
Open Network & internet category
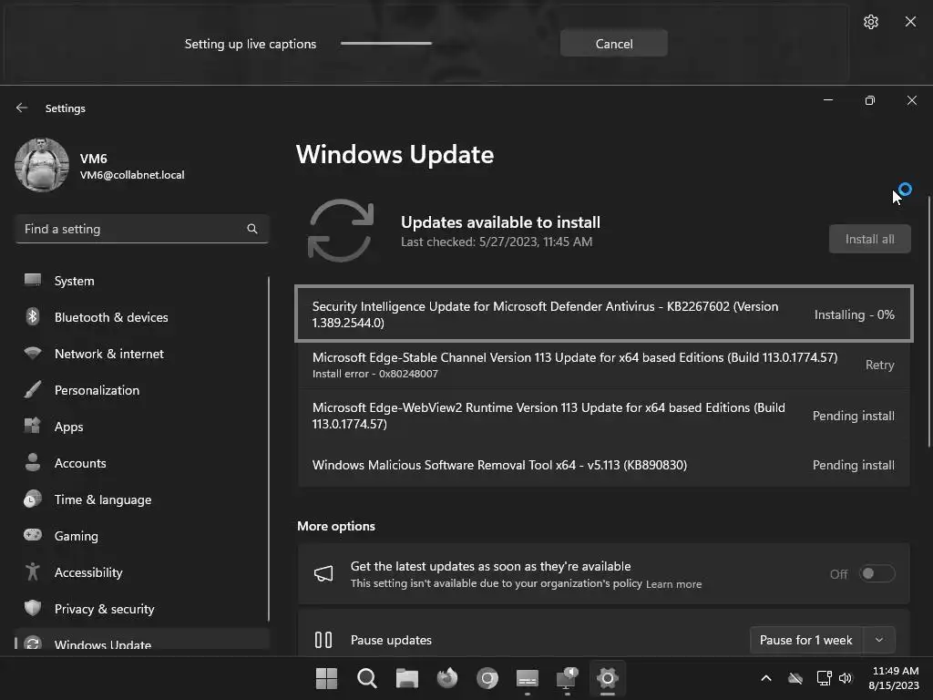tap(141, 354)
